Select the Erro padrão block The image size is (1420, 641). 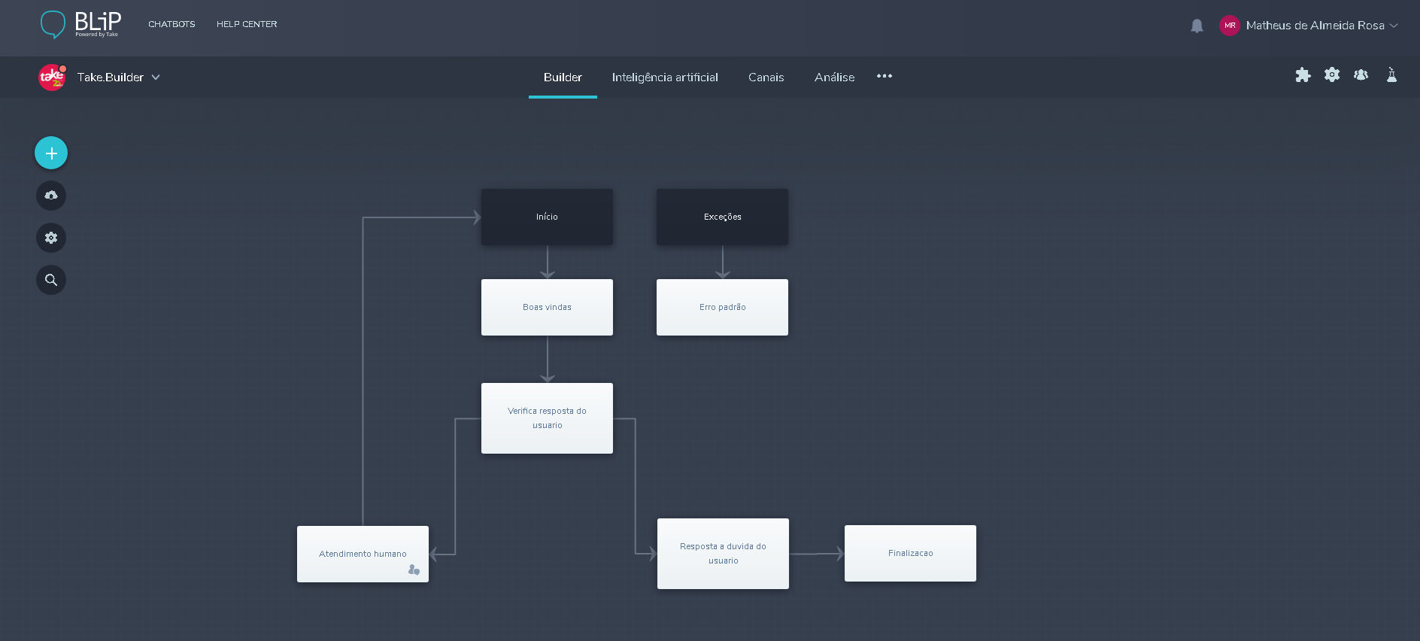722,307
